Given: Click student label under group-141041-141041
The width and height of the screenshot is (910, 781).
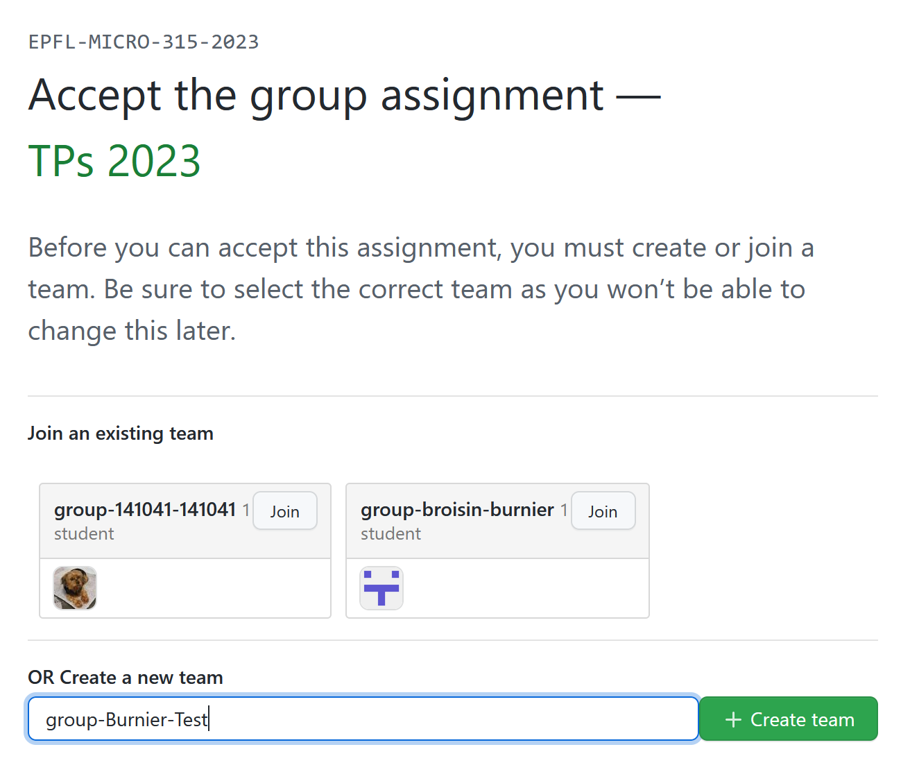Looking at the screenshot, I should 84,534.
